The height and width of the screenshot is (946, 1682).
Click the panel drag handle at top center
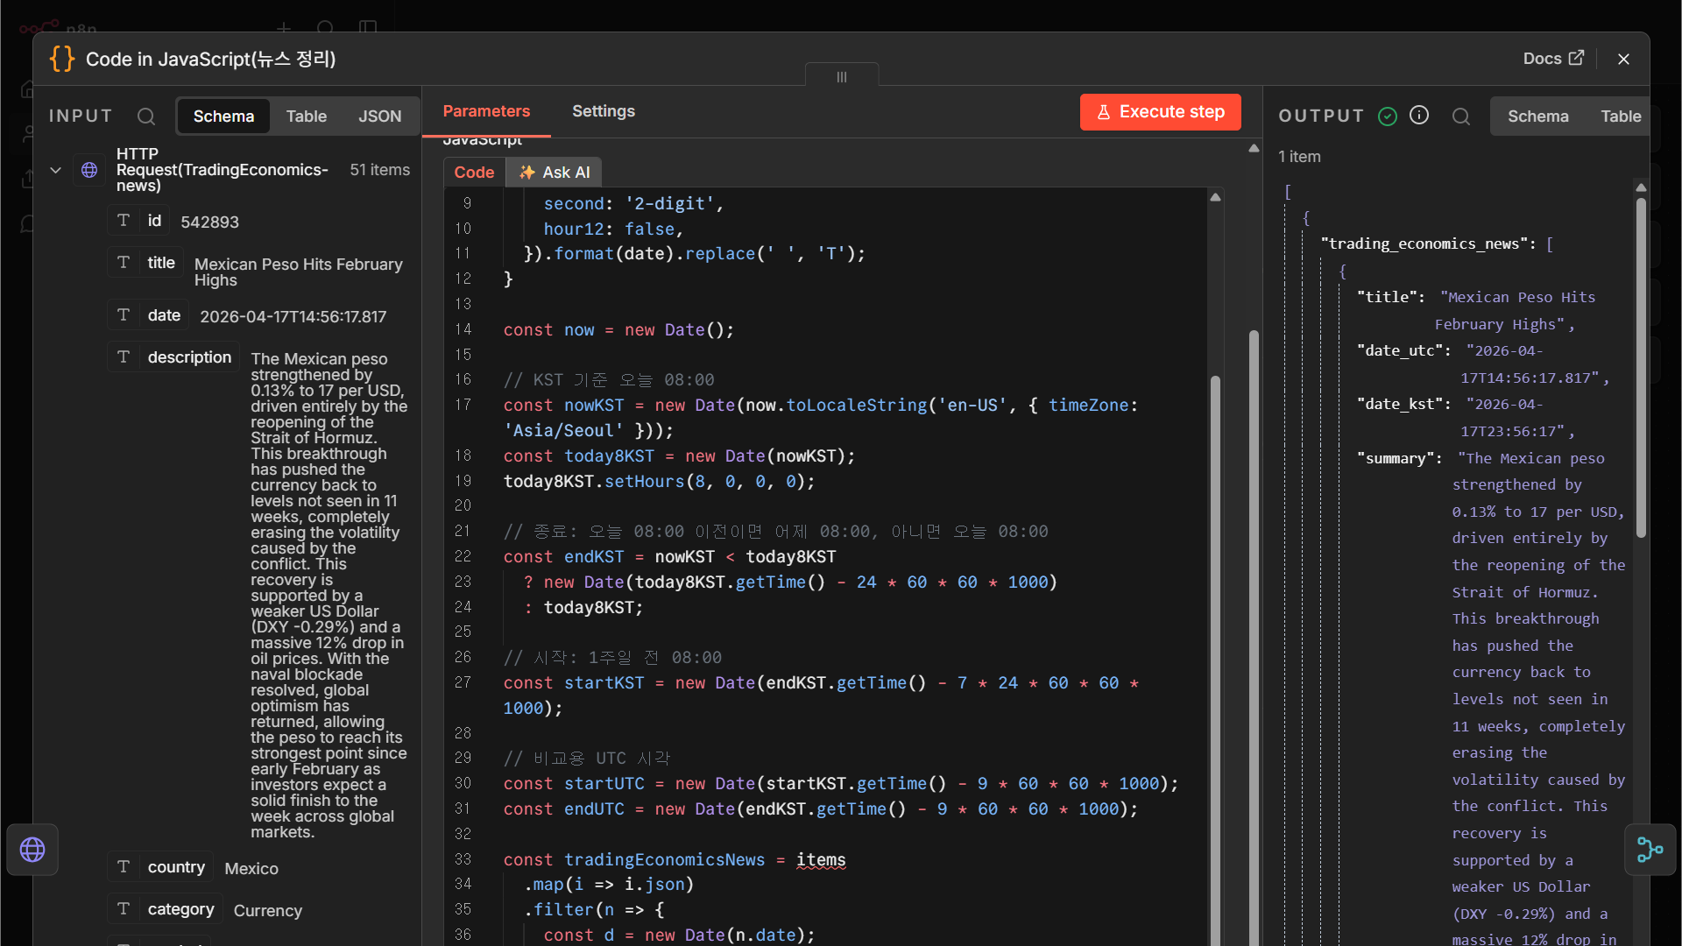tap(842, 76)
